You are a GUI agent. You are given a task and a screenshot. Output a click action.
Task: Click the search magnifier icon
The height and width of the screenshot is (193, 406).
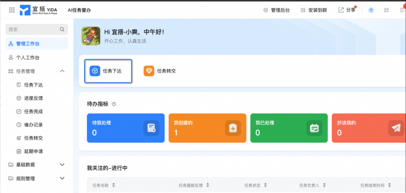click(62, 29)
